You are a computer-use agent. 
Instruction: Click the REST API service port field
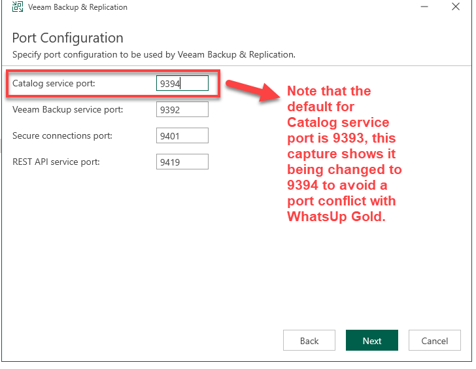point(182,162)
